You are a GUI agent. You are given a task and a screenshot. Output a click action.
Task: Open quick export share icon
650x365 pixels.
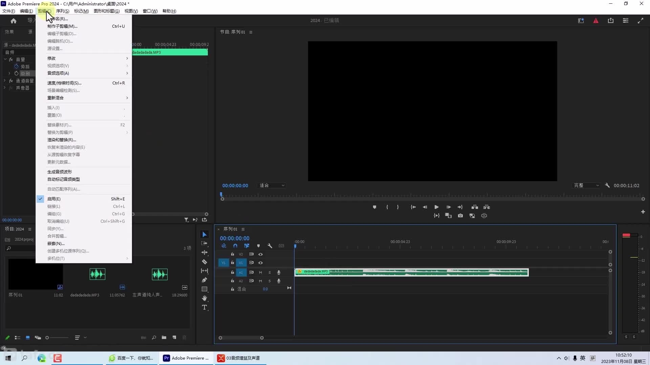611,21
